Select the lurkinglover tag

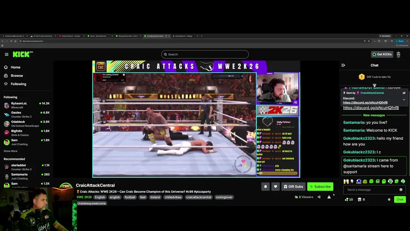224,197
